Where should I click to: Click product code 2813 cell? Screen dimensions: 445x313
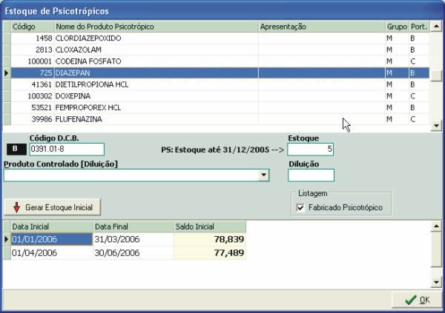33,50
